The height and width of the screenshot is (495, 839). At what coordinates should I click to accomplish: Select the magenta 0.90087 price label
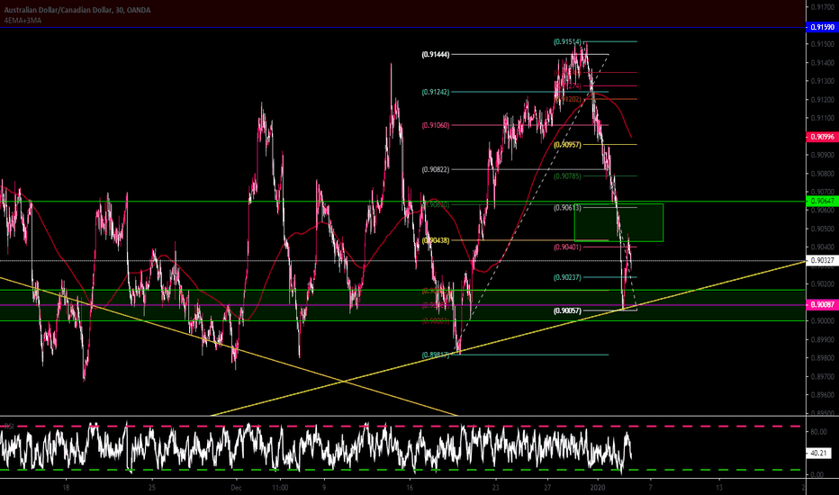pyautogui.click(x=821, y=304)
